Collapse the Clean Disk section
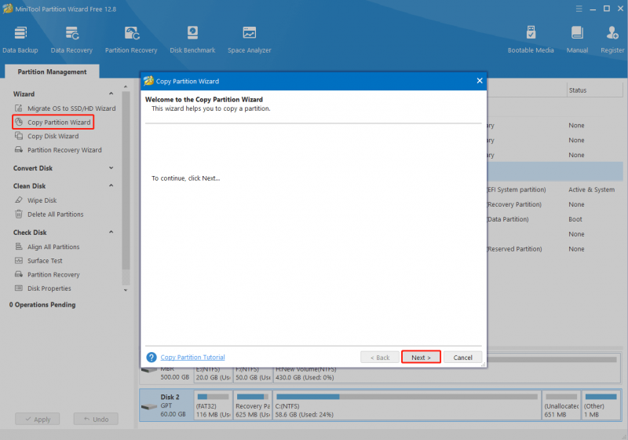This screenshot has width=628, height=440. pos(111,185)
